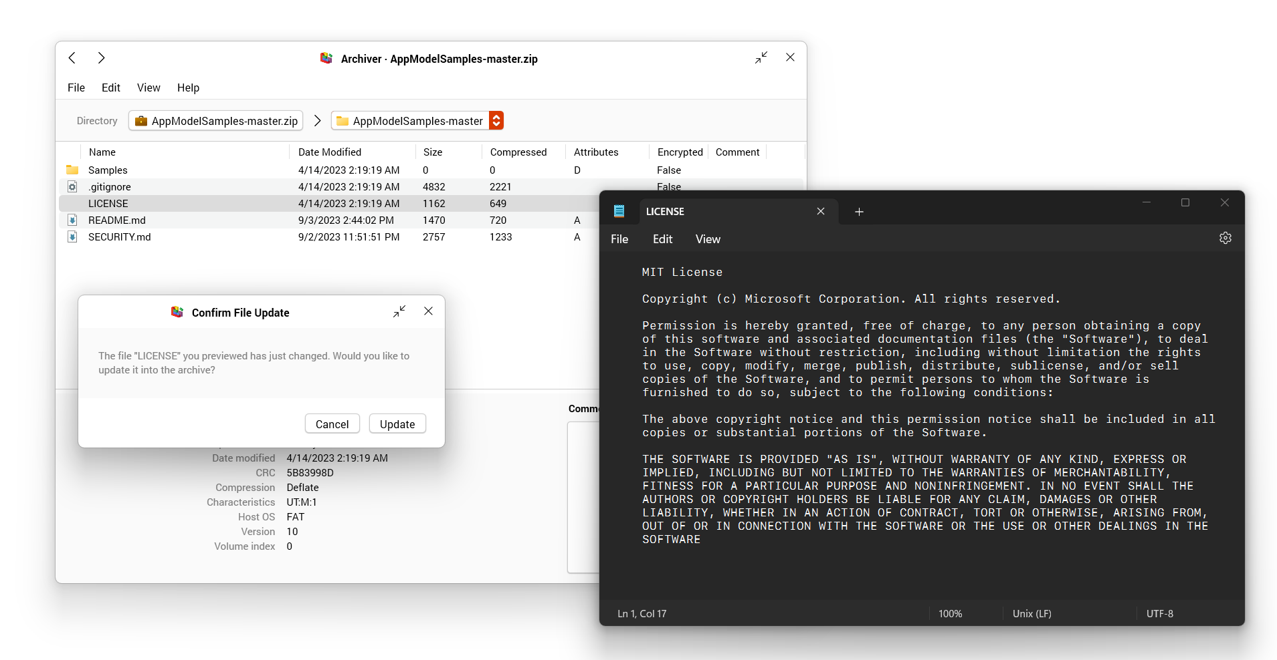Select the LICENSE file row
The height and width of the screenshot is (660, 1277).
(x=329, y=203)
